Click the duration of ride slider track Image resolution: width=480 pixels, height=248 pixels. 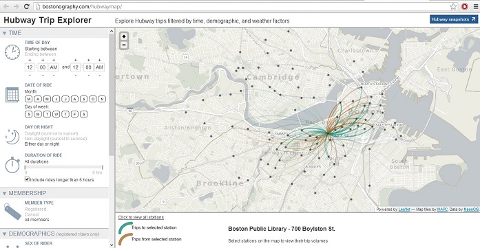pos(63,167)
